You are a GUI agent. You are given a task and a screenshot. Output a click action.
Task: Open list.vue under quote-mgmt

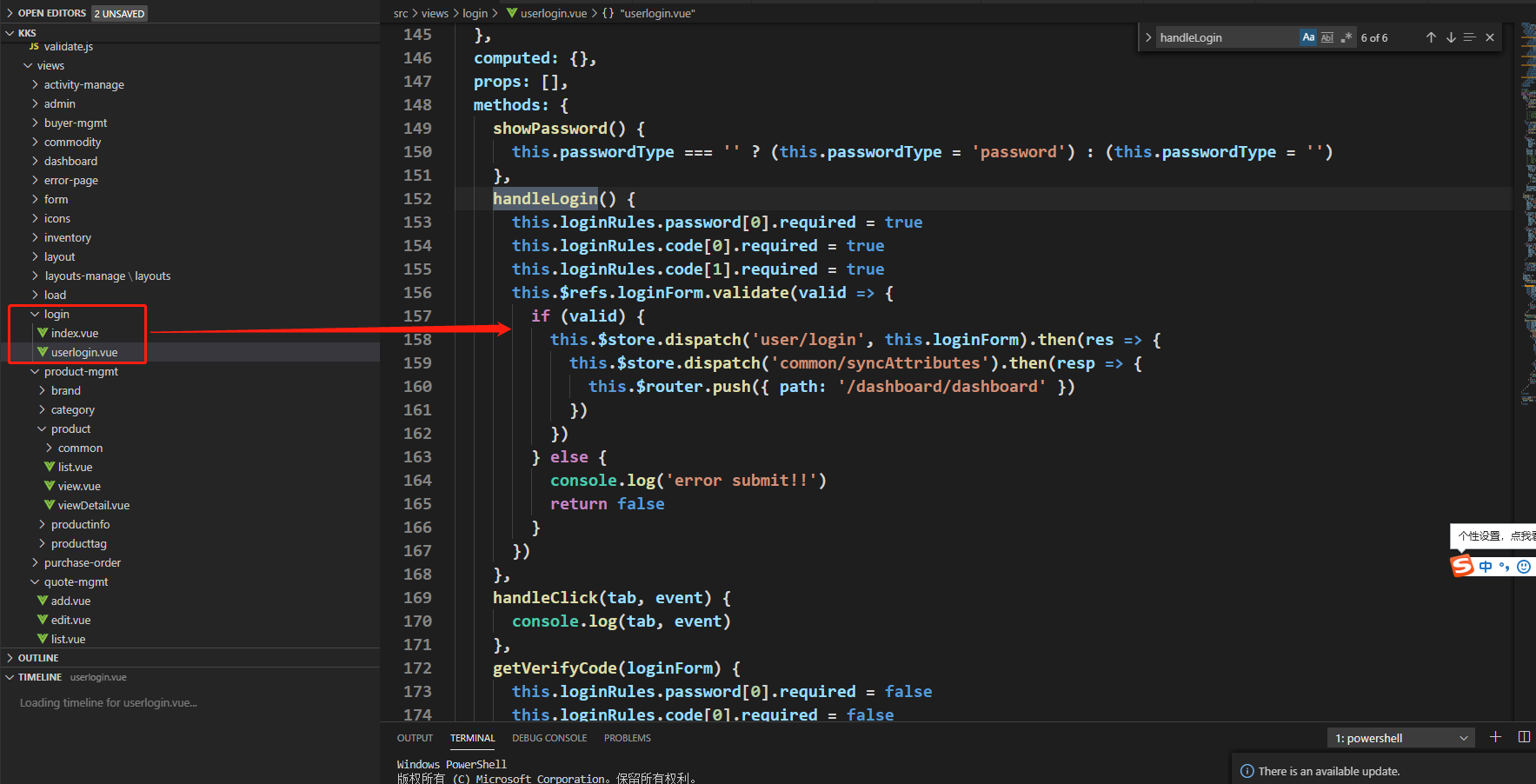click(68, 639)
